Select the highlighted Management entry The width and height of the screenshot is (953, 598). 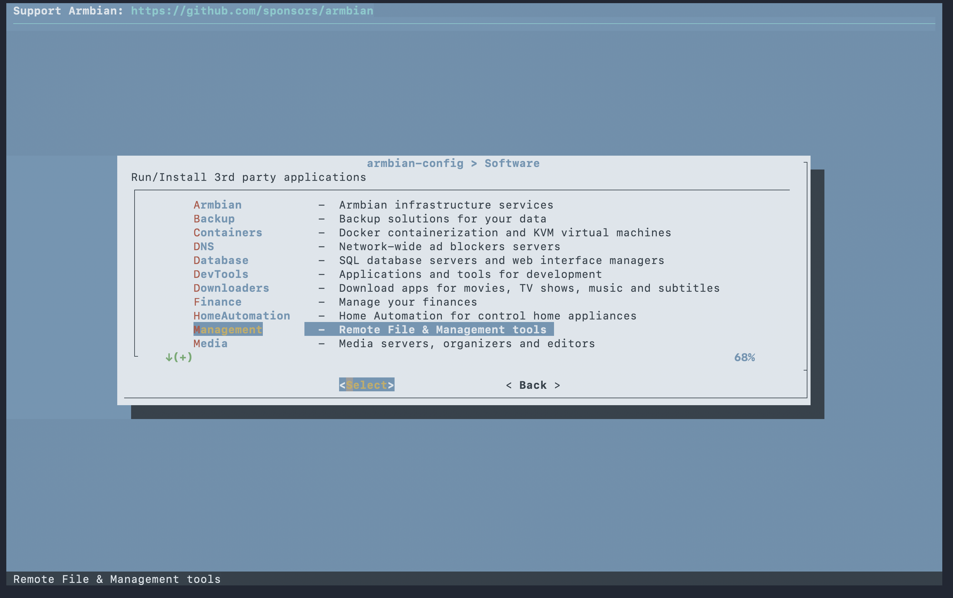[x=228, y=330]
